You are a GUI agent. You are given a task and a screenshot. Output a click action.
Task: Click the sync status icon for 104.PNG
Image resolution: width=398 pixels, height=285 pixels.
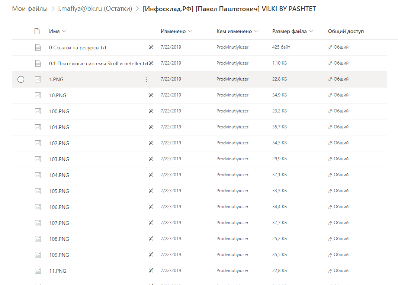151,175
